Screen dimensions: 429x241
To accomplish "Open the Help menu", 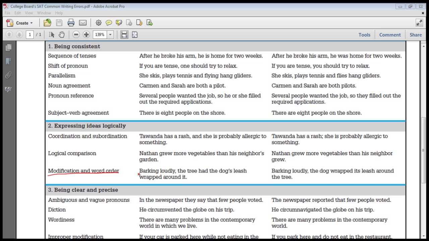I will (59, 13).
